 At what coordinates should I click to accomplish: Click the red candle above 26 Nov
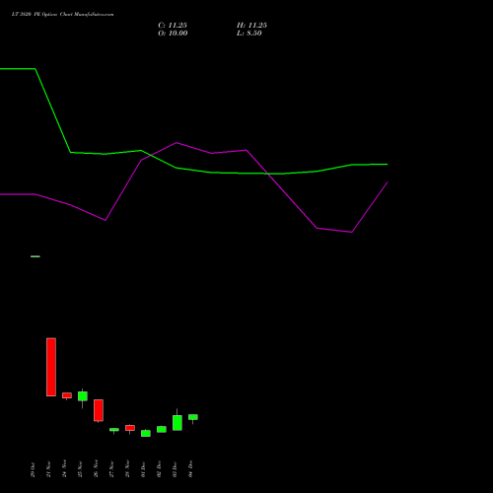99,410
